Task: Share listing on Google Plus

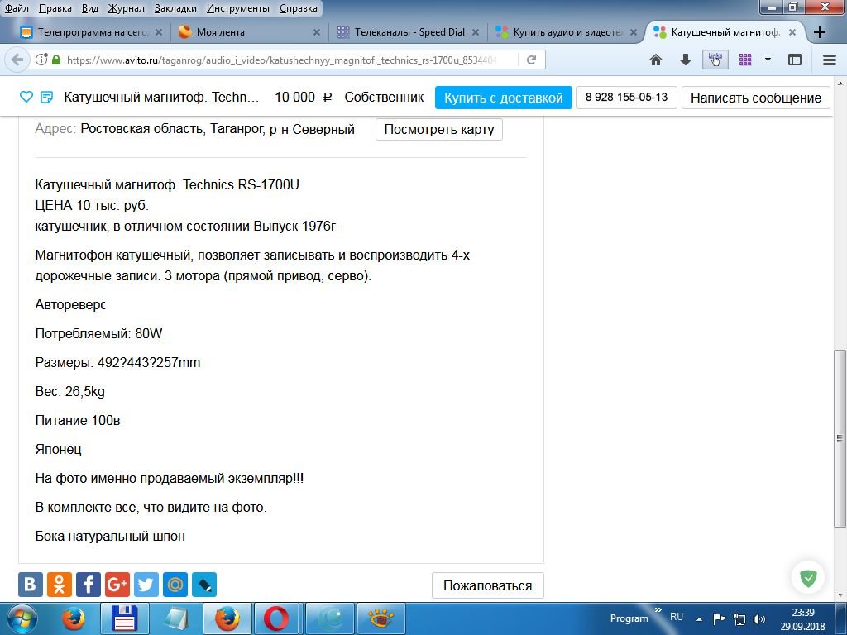Action: click(x=117, y=585)
